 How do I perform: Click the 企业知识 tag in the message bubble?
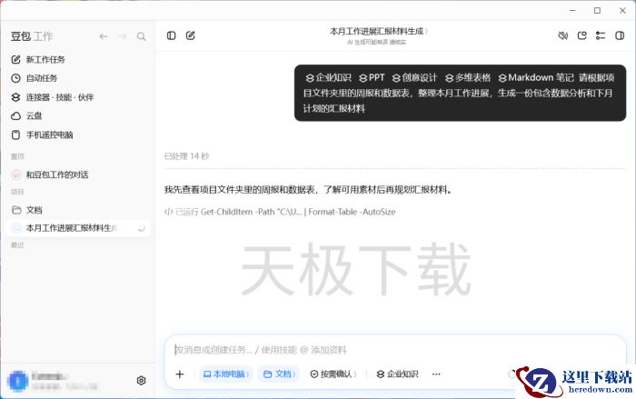point(329,77)
